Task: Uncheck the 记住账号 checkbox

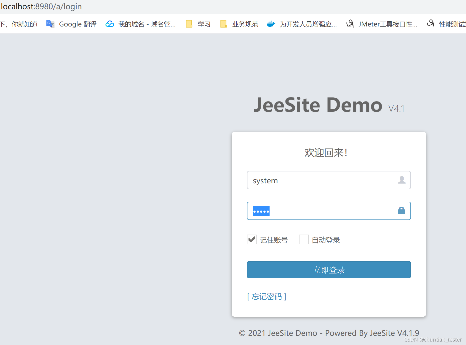Action: pyautogui.click(x=252, y=239)
